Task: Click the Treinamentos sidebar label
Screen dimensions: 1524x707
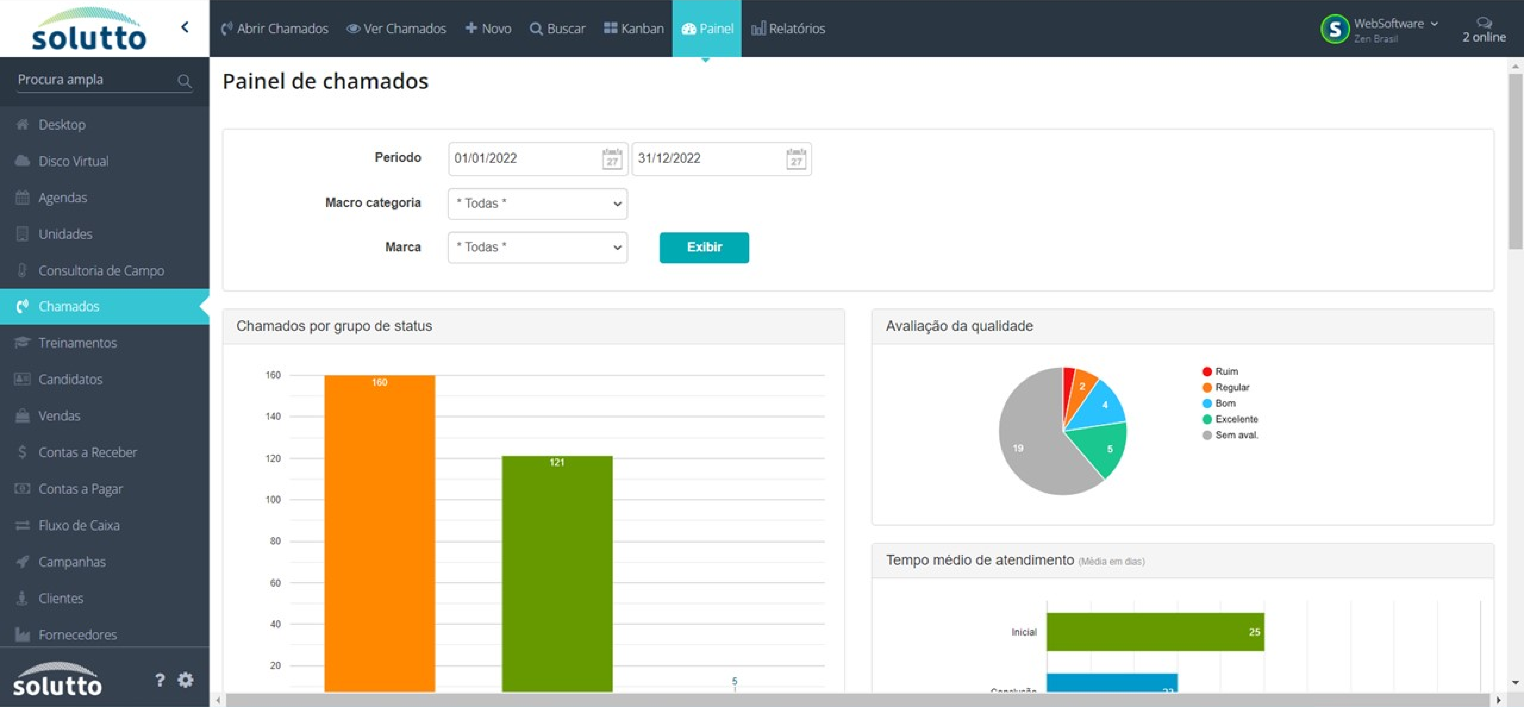Action: (x=77, y=342)
